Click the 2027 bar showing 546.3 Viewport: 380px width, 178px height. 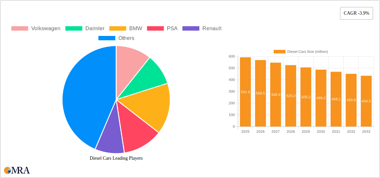(x=276, y=94)
